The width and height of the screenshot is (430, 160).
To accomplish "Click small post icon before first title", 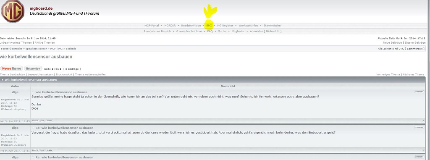I will point(33,92).
